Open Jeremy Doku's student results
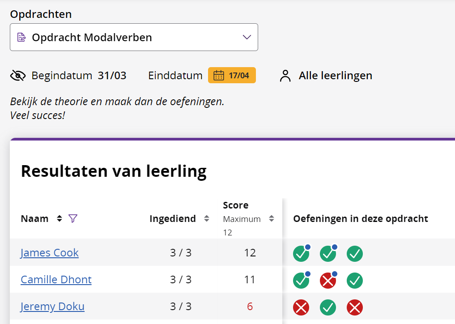 [x=52, y=307]
